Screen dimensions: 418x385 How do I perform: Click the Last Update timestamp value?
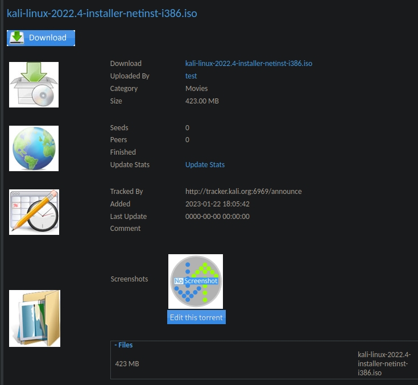[217, 217]
